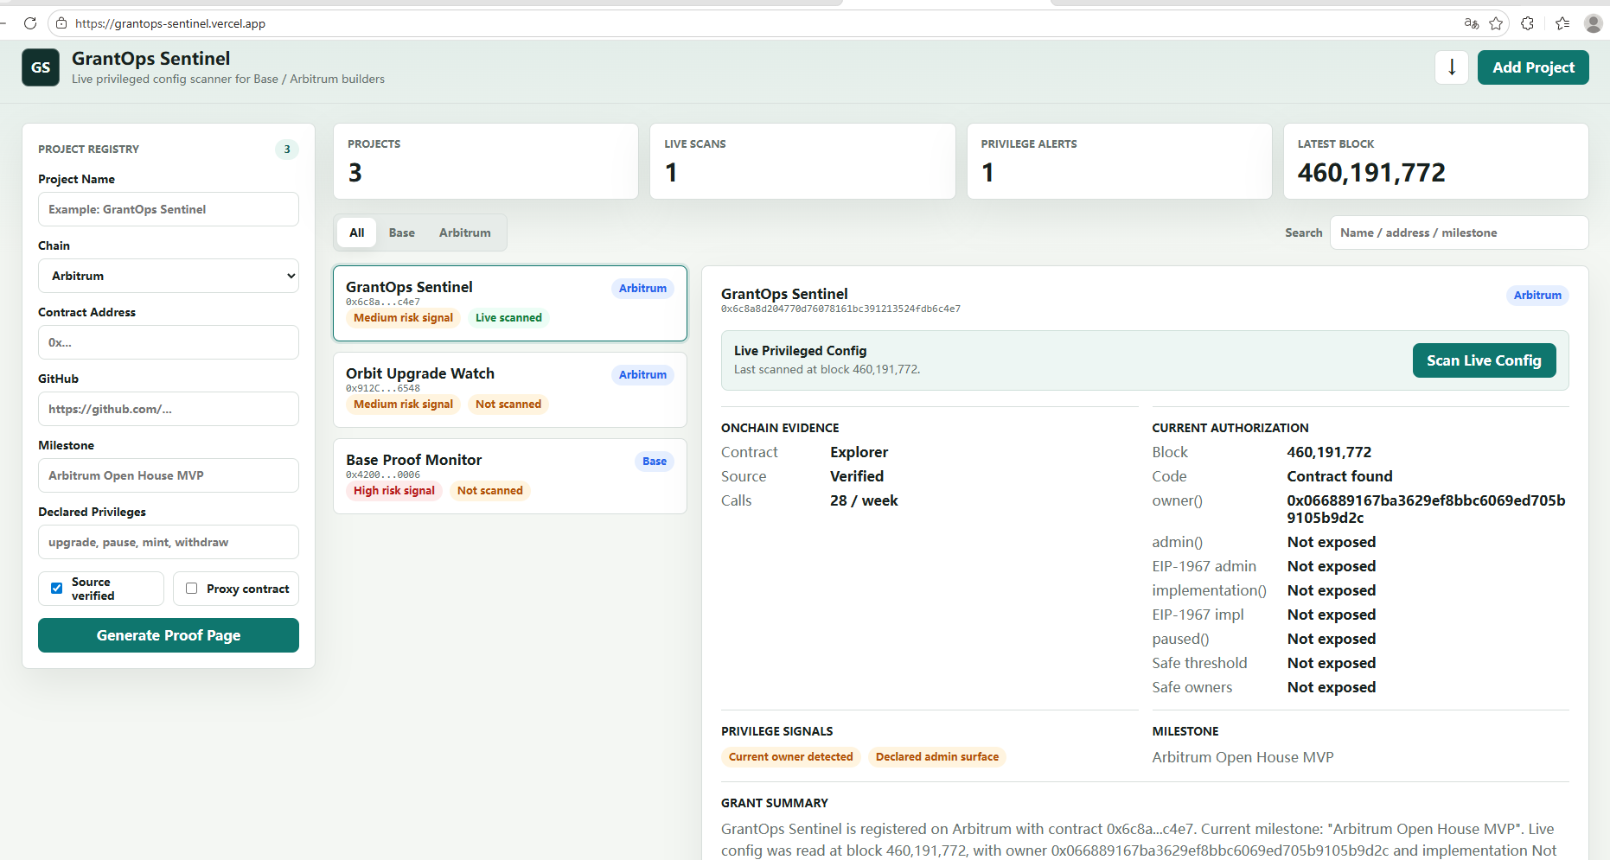Viewport: 1610px width, 860px height.
Task: Click the Code value Contract found
Action: 1339,476
